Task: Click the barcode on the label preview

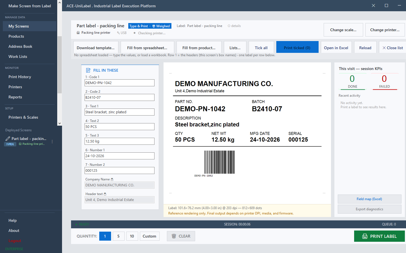Action: (x=219, y=162)
